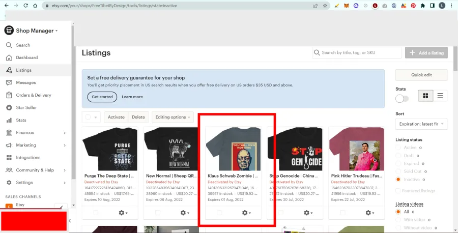Open the Learn more link
This screenshot has width=458, height=233.
click(x=132, y=97)
